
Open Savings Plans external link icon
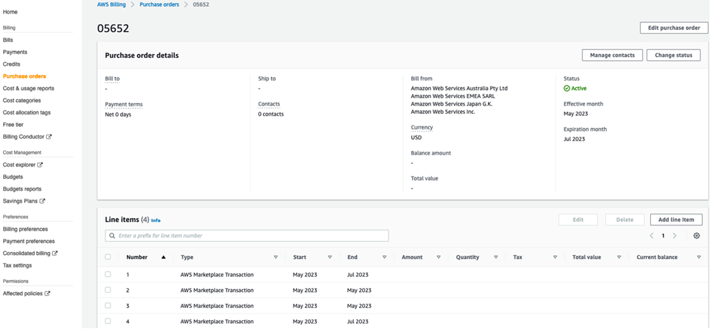42,201
